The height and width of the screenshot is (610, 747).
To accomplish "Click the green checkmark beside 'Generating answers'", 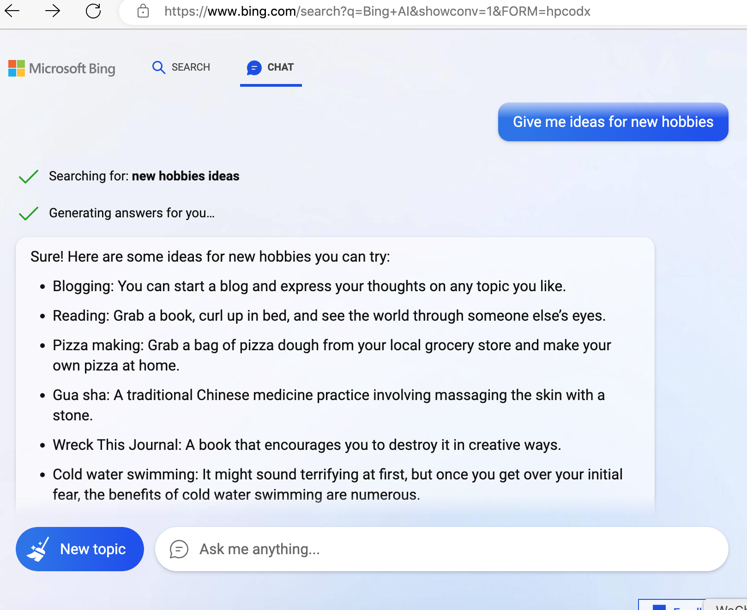I will (x=28, y=213).
